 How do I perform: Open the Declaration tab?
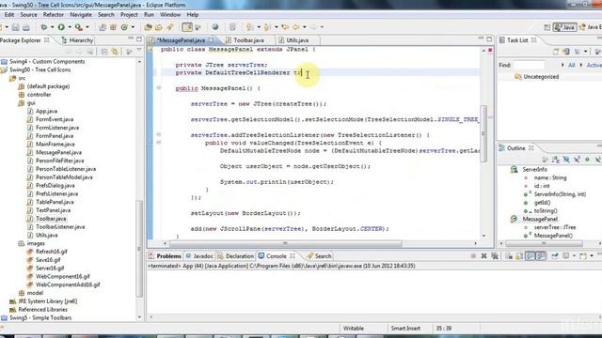(236, 256)
